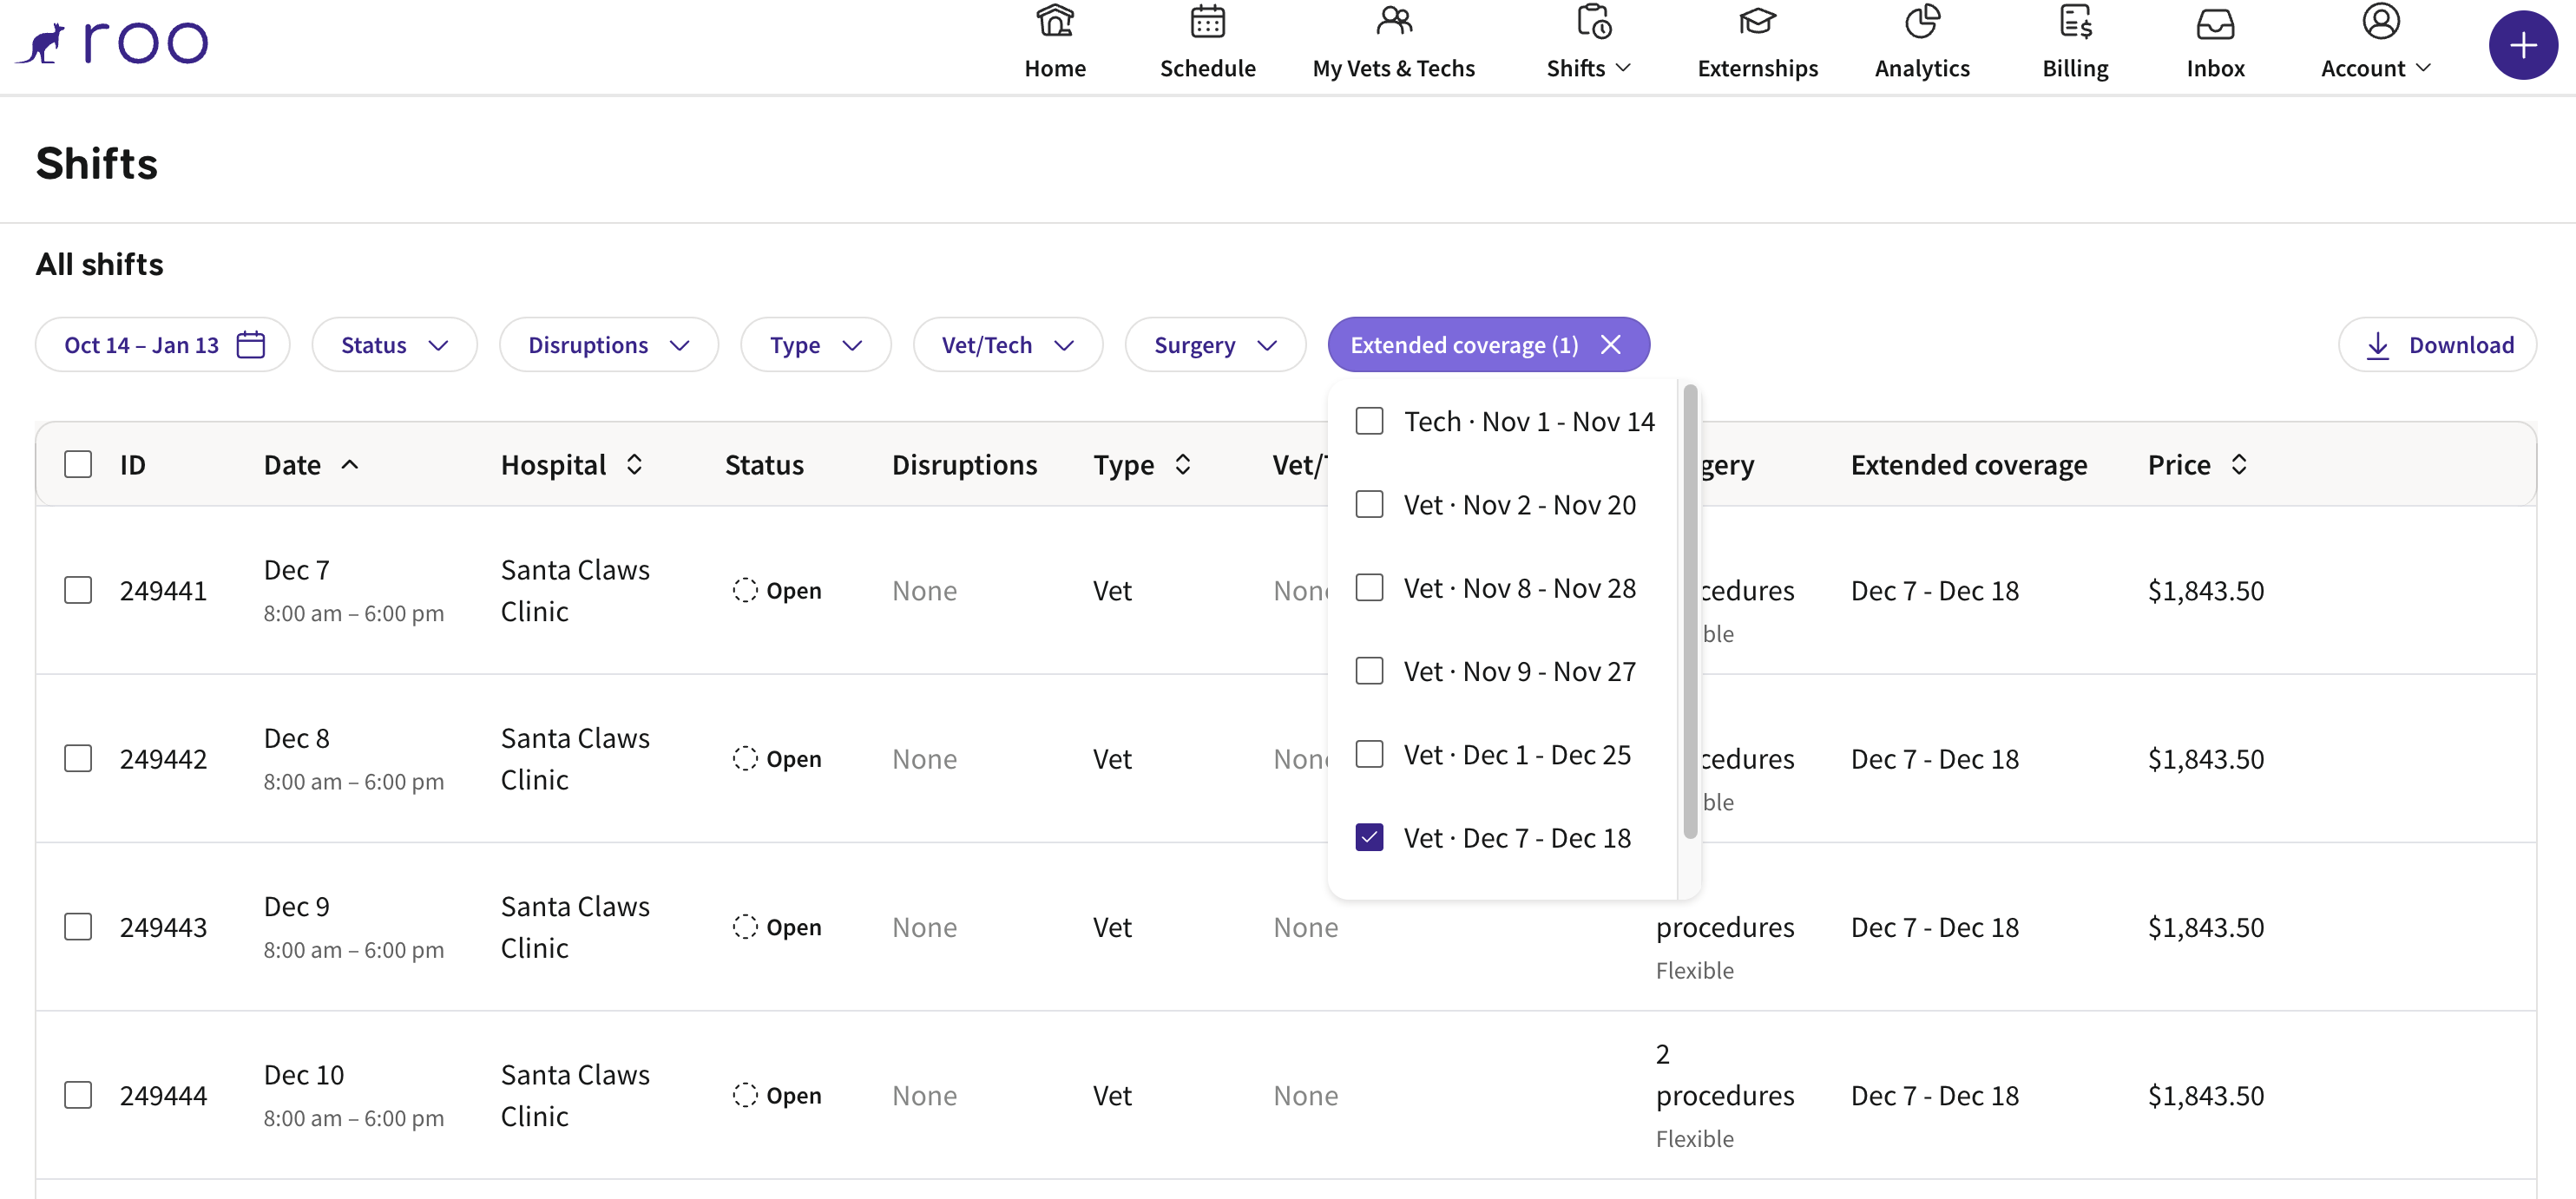The image size is (2576, 1199).
Task: Open the Billing invoice icon
Action: pyautogui.click(x=2075, y=22)
